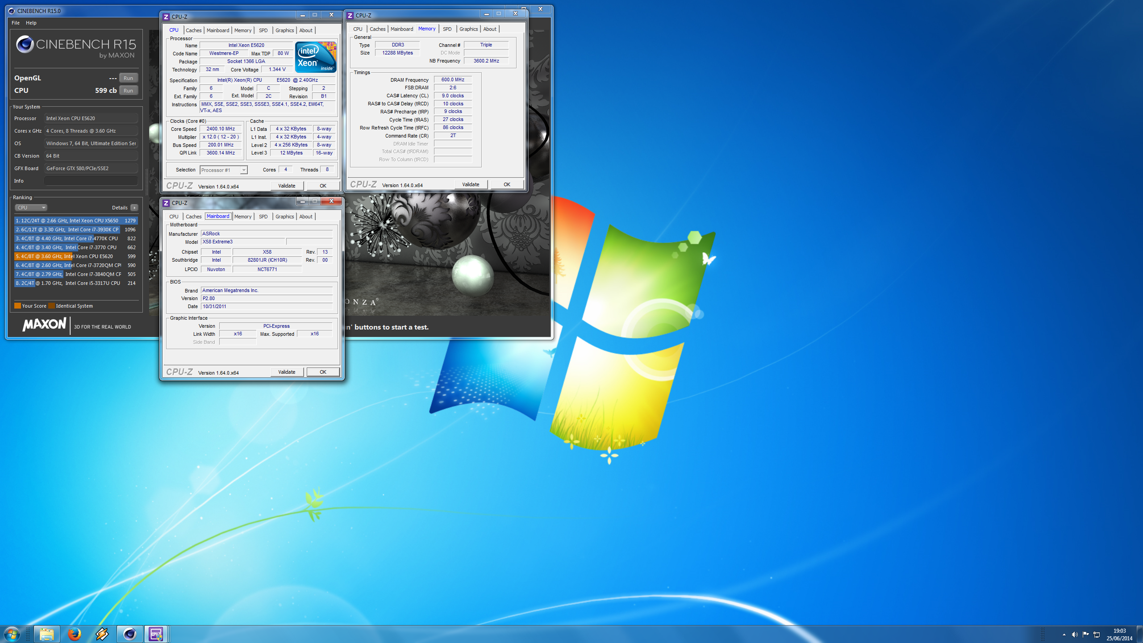1143x643 pixels.
Task: Click Validate in the CPU tab window
Action: pos(287,186)
